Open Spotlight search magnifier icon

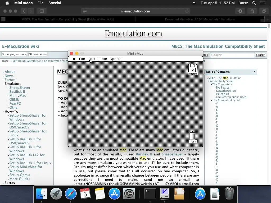coord(254,3)
